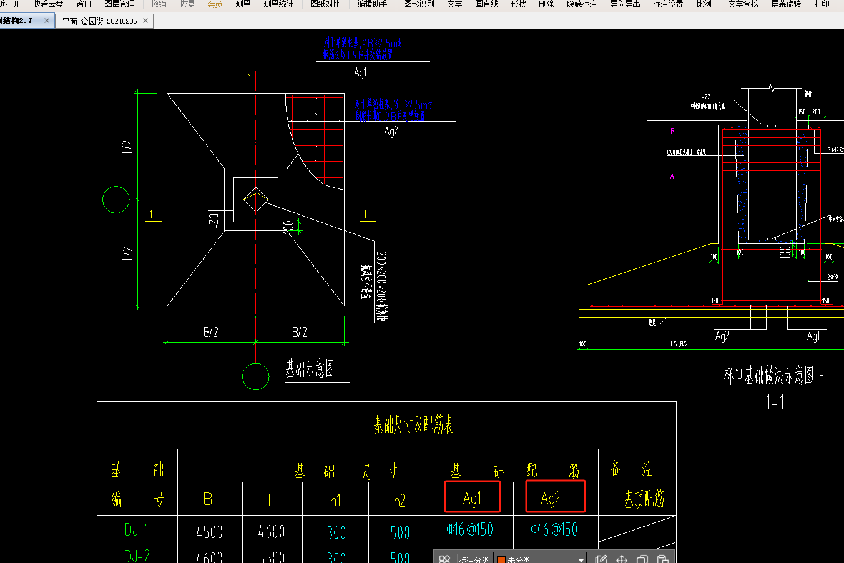Click the Φ16@150 value under Ag2
This screenshot has width=844, height=563.
tap(554, 529)
